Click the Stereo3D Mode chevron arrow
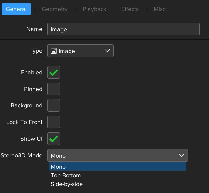 182,155
